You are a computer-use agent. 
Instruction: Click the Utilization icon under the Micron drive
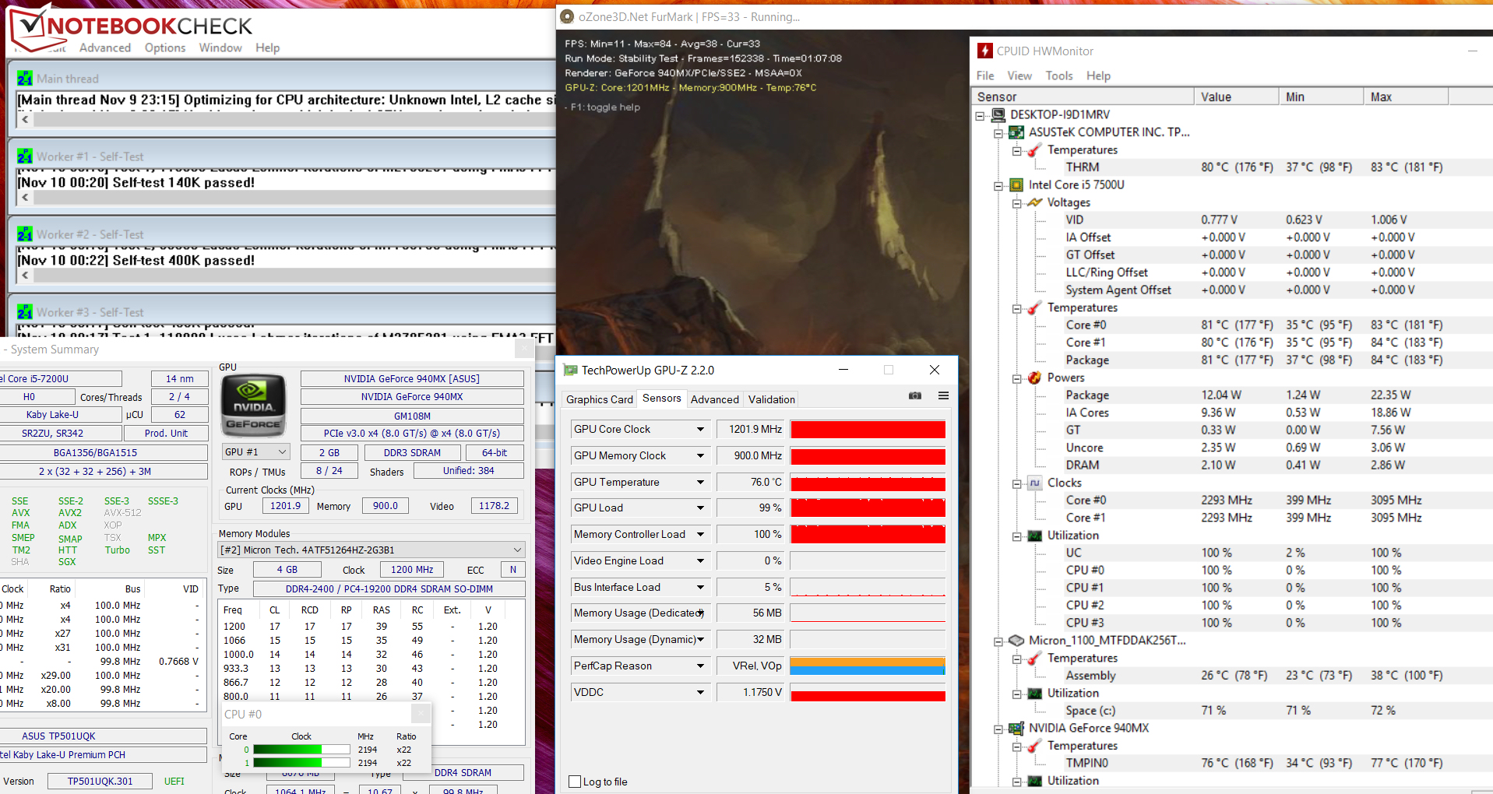click(1034, 694)
